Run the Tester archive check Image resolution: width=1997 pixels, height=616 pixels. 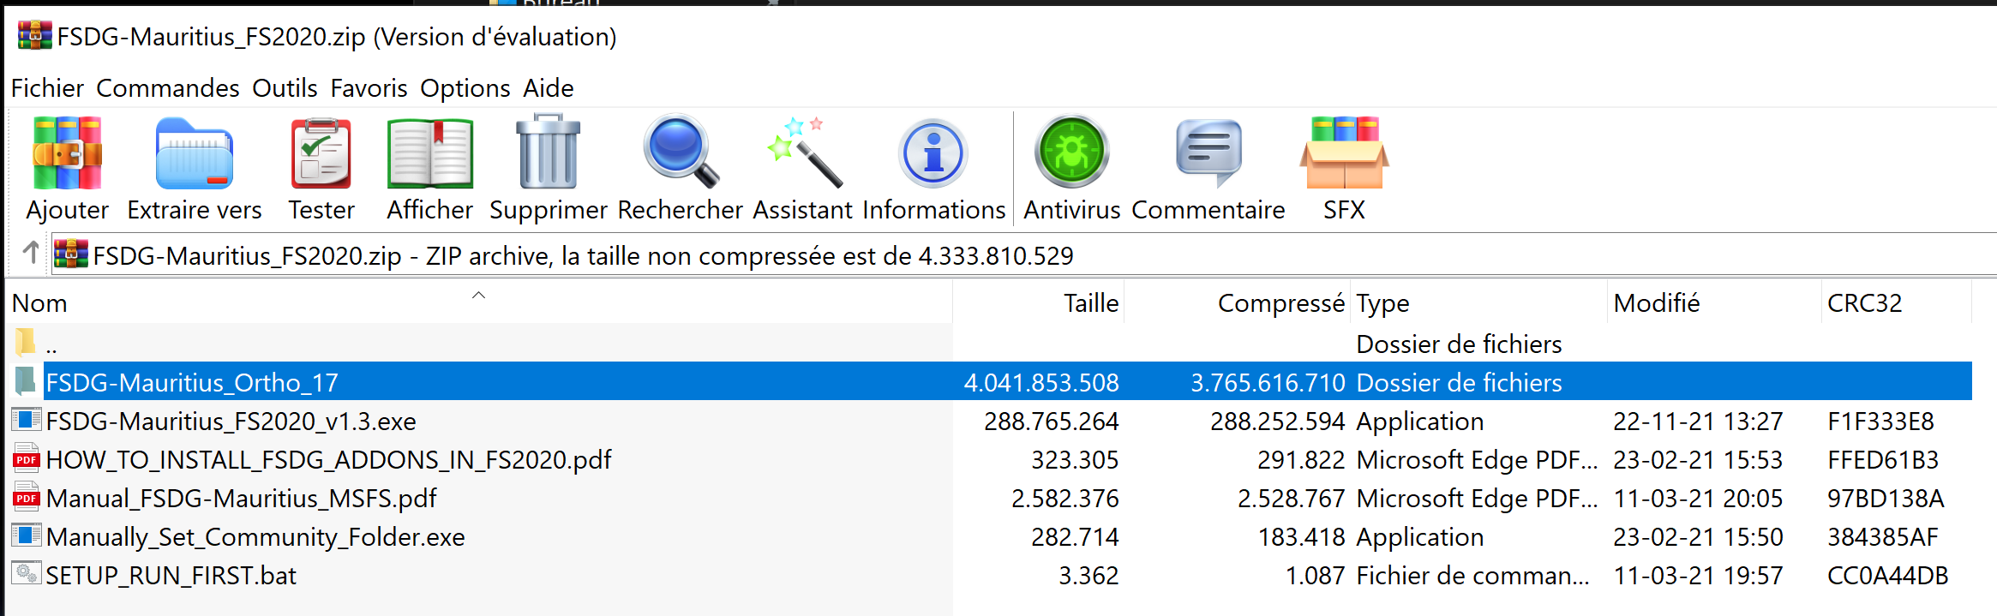pyautogui.click(x=321, y=154)
